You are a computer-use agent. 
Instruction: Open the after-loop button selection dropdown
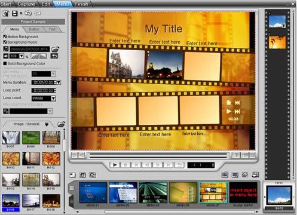click(50, 111)
